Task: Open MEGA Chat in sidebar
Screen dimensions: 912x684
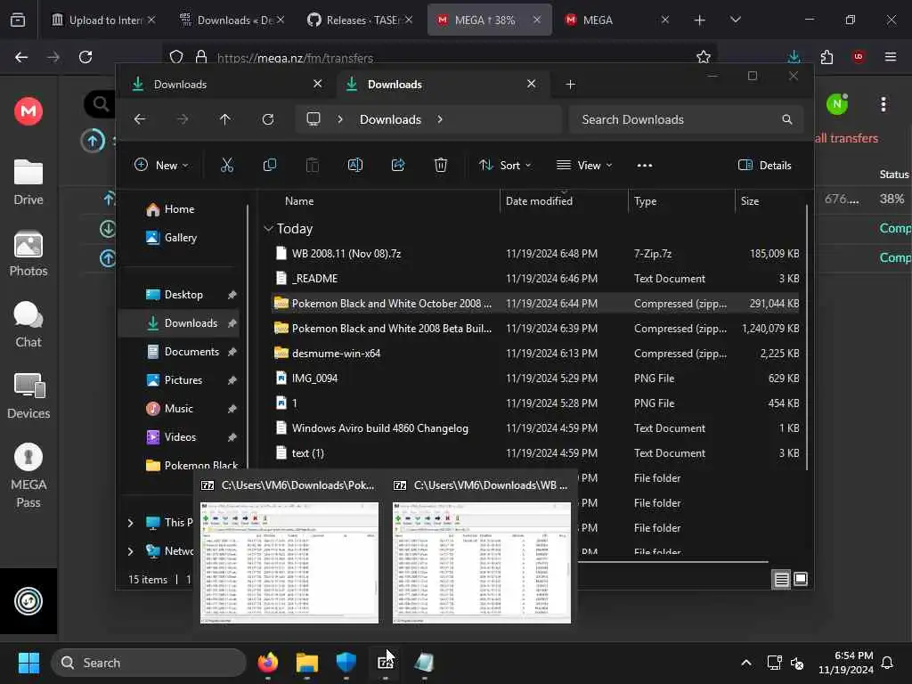Action: 28,325
